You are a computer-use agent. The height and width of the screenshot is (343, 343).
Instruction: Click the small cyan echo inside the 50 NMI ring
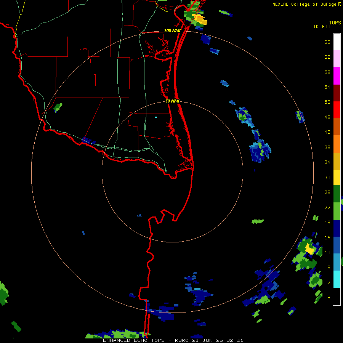pyautogui.click(x=156, y=117)
